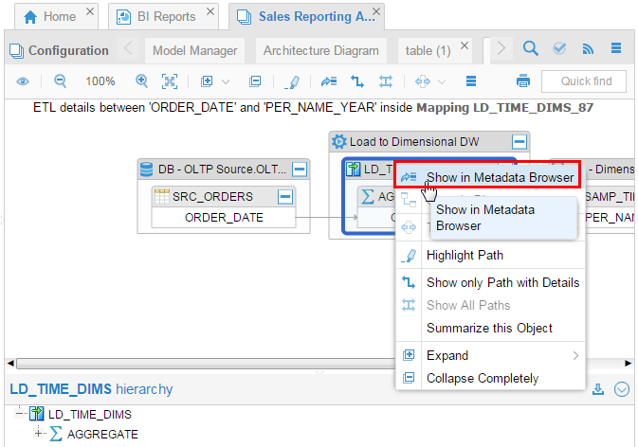Image resolution: width=638 pixels, height=447 pixels.
Task: Choose Show All Paths menu item
Action: [491, 305]
